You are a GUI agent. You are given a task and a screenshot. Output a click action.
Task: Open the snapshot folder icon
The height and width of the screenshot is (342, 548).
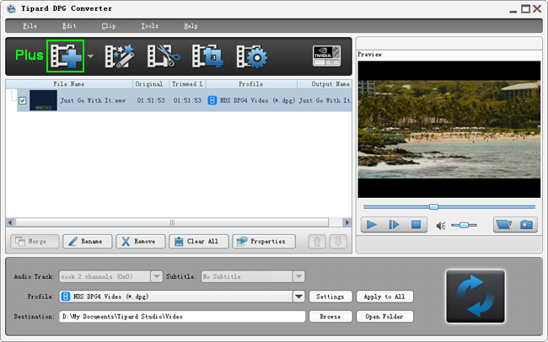[504, 224]
